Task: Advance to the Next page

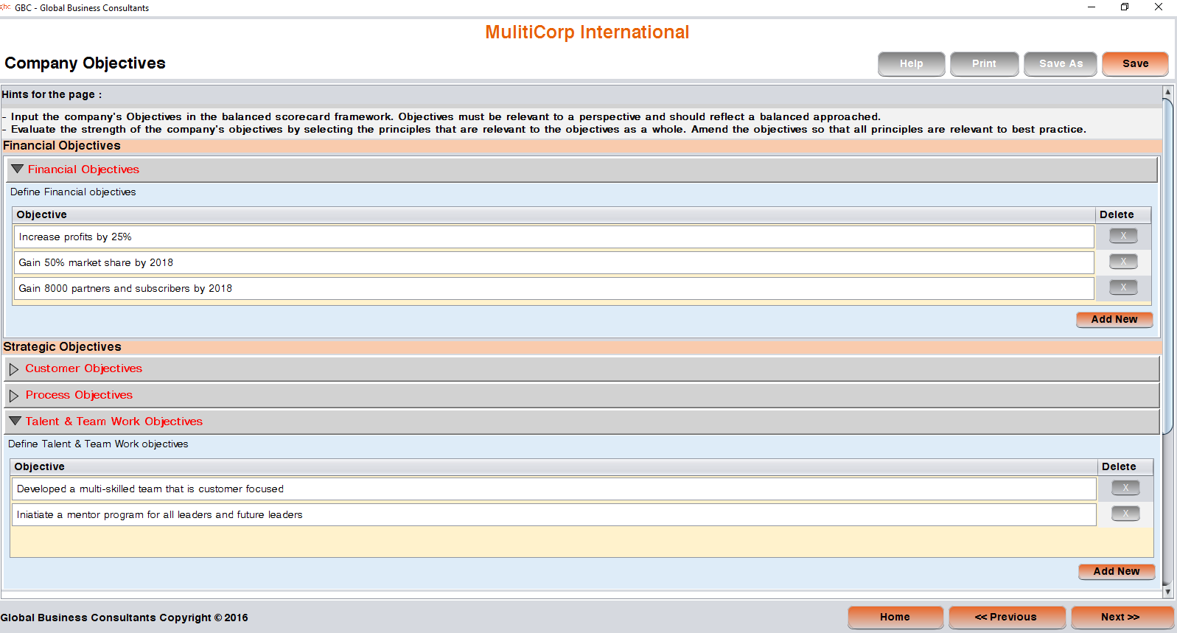Action: [1121, 618]
